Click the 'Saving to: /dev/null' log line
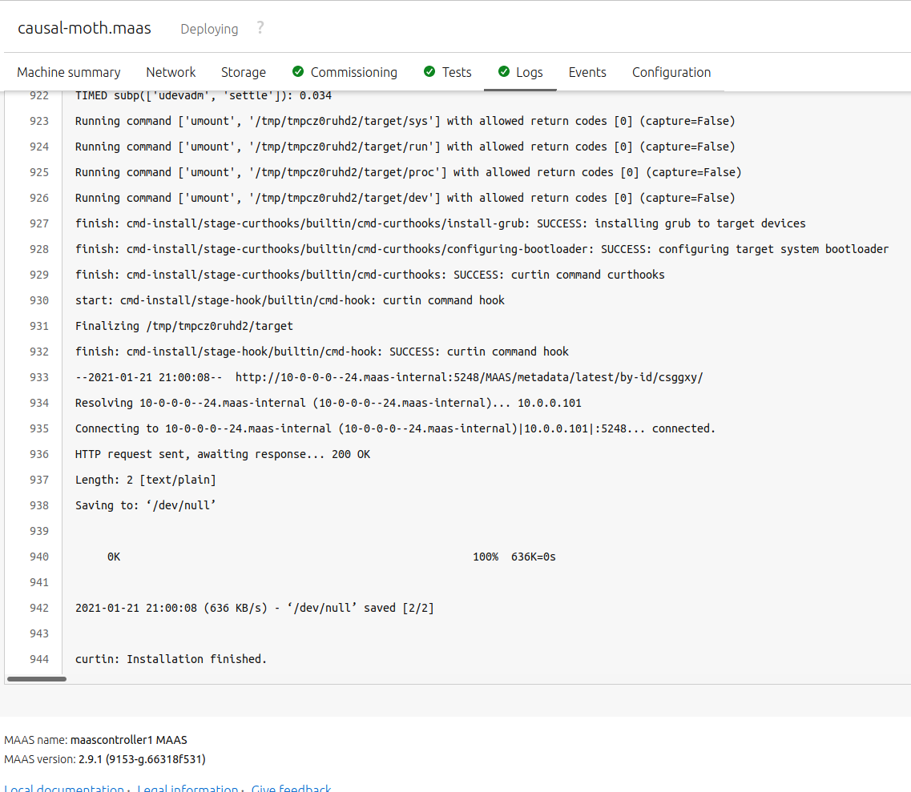The height and width of the screenshot is (792, 911). click(x=145, y=505)
